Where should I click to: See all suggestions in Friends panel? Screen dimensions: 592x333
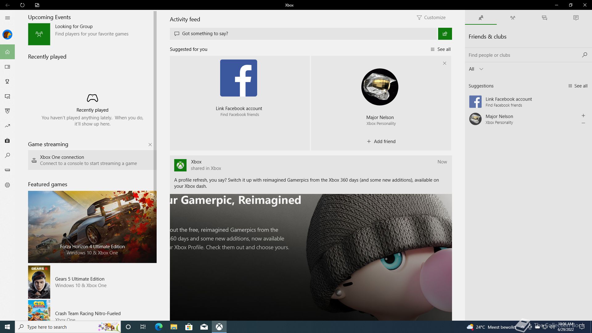578,86
